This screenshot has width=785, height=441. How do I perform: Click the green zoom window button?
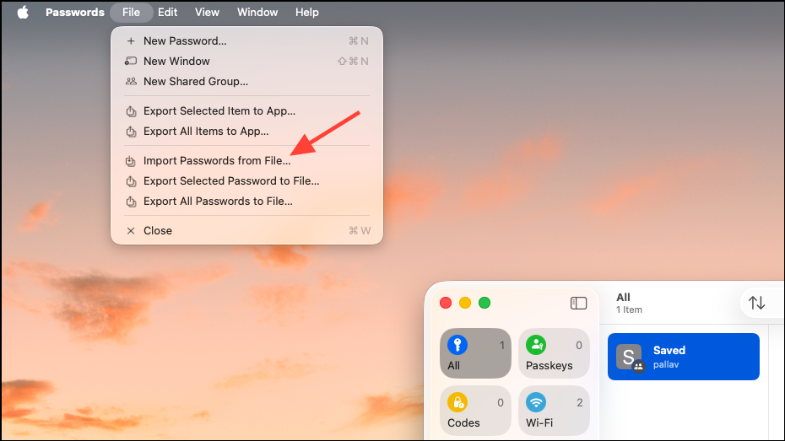pyautogui.click(x=485, y=303)
